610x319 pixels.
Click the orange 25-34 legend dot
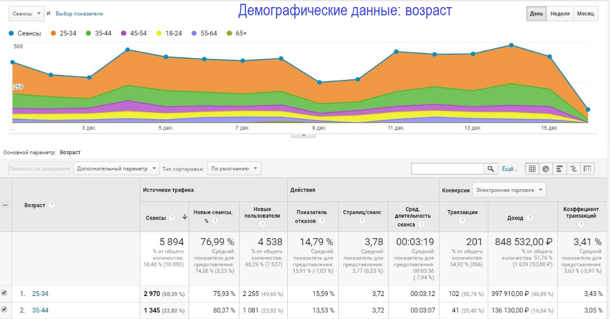pyautogui.click(x=53, y=33)
